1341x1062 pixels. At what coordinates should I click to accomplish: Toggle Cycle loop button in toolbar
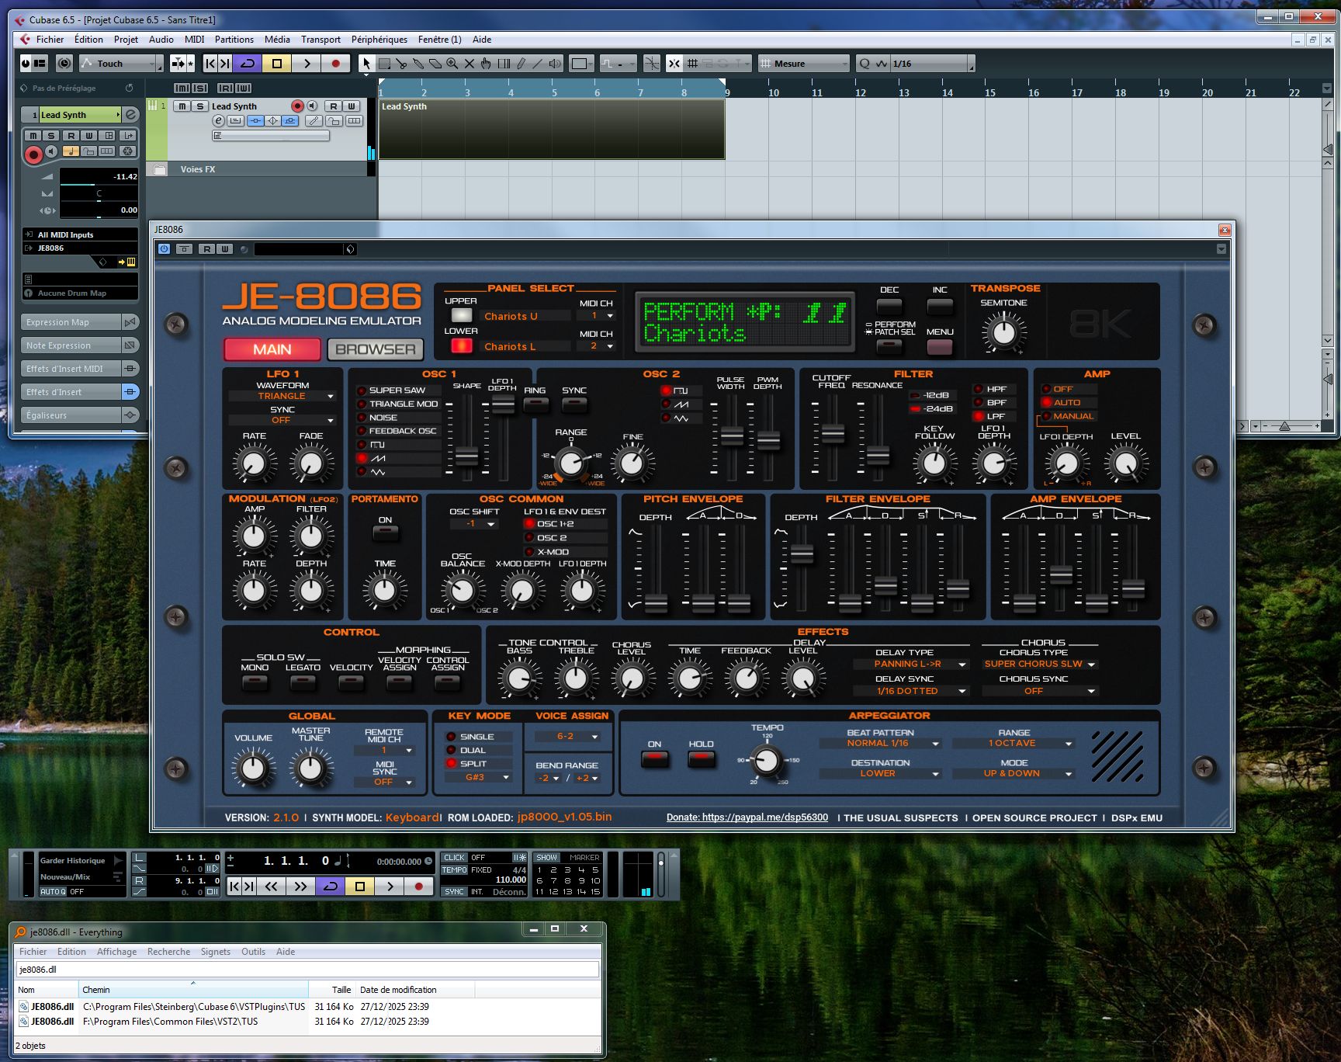coord(248,64)
